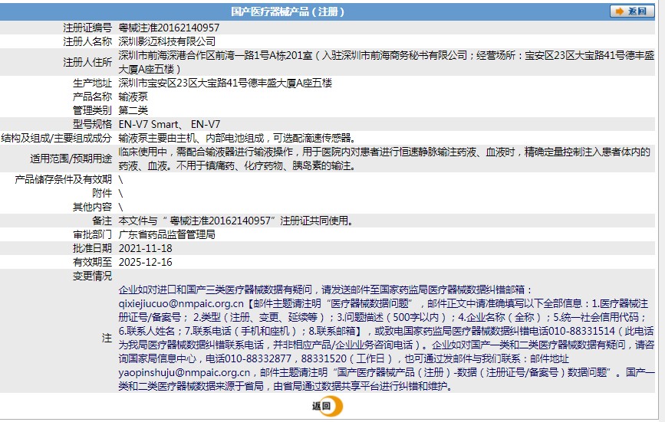Viewport: 665px width, 422px height.
Task: Select the intended use text starting 临床使用中
Action: pos(384,159)
